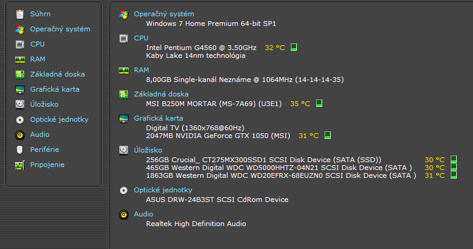Open the CPU heading link in summary

(x=141, y=37)
